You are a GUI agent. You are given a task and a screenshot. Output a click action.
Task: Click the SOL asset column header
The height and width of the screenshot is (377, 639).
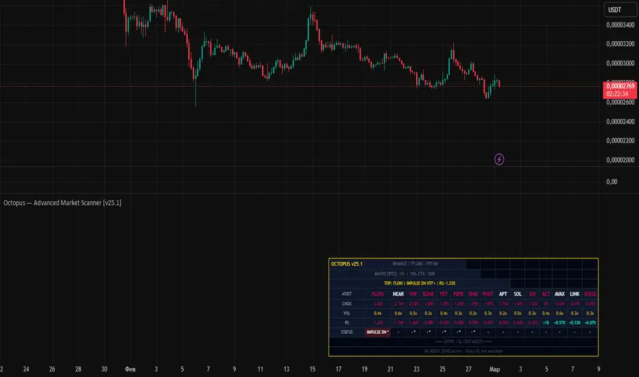[518, 294]
